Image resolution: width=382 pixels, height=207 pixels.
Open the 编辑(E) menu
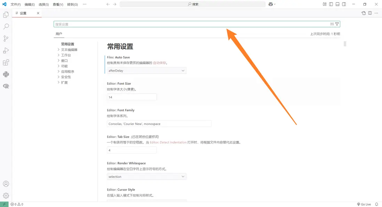30,5
